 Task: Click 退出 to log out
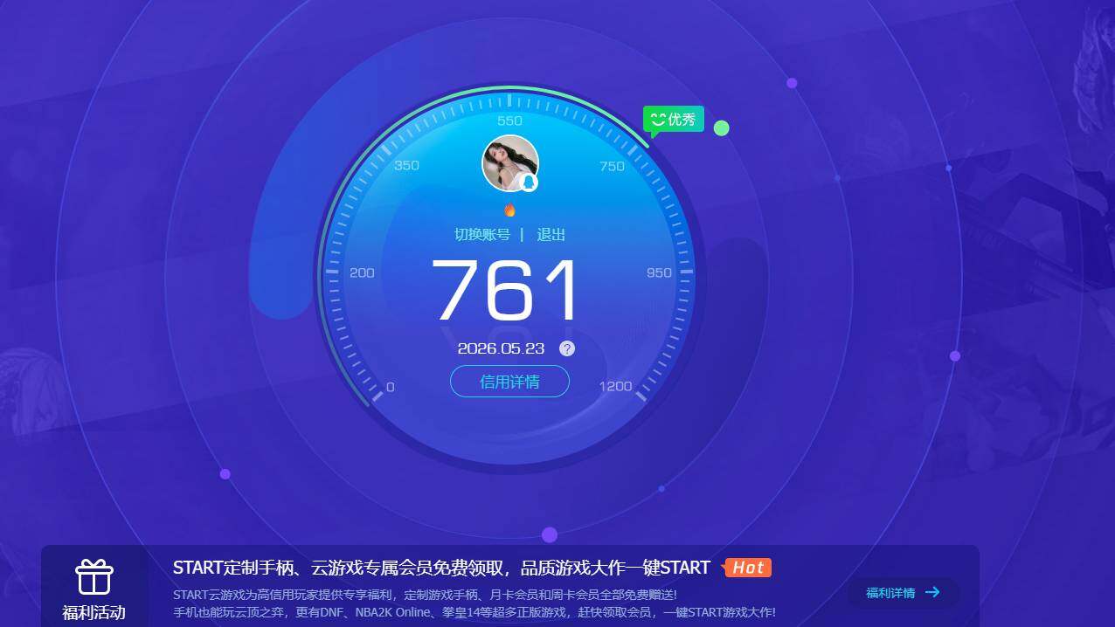tap(551, 235)
